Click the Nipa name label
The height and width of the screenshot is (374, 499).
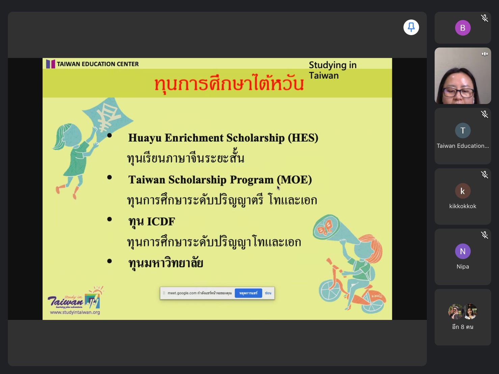(463, 266)
